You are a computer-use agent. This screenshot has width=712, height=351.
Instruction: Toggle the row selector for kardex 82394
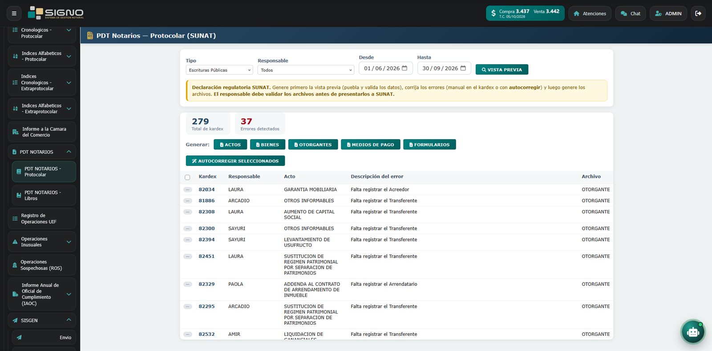[x=188, y=240]
